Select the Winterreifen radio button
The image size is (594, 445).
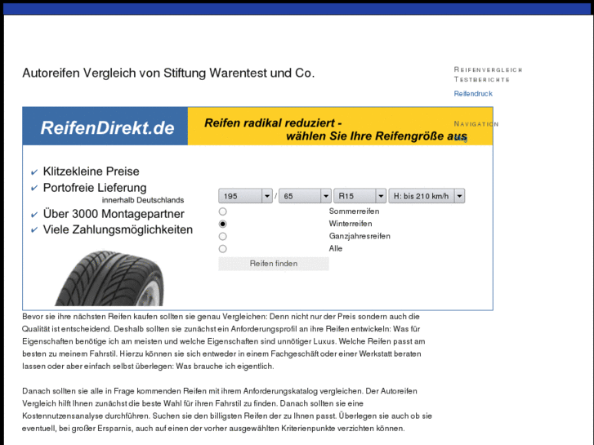click(223, 224)
